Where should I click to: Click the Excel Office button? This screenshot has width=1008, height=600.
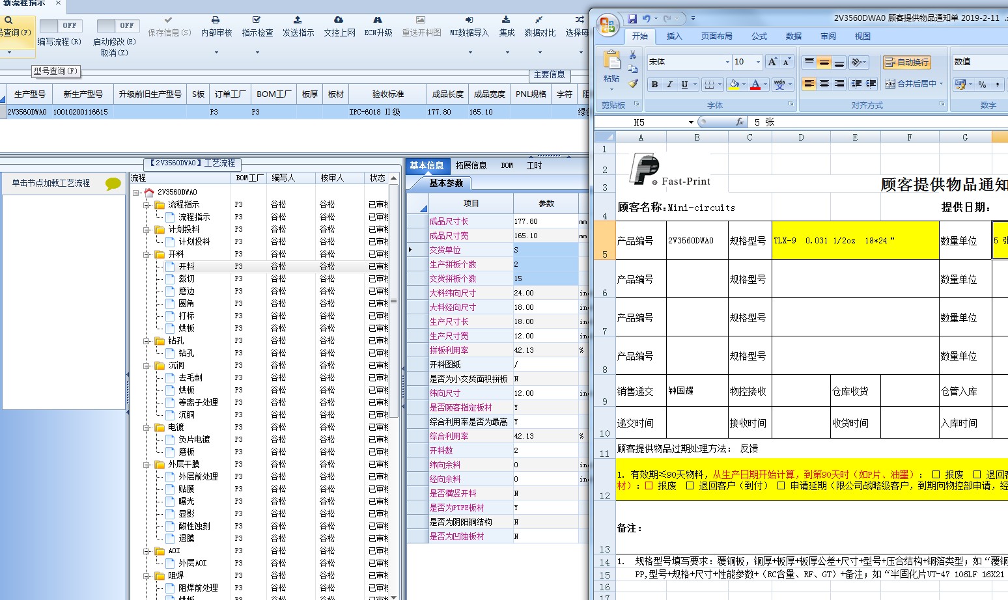(608, 25)
